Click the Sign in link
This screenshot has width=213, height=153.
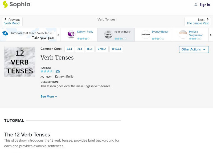tap(204, 5)
